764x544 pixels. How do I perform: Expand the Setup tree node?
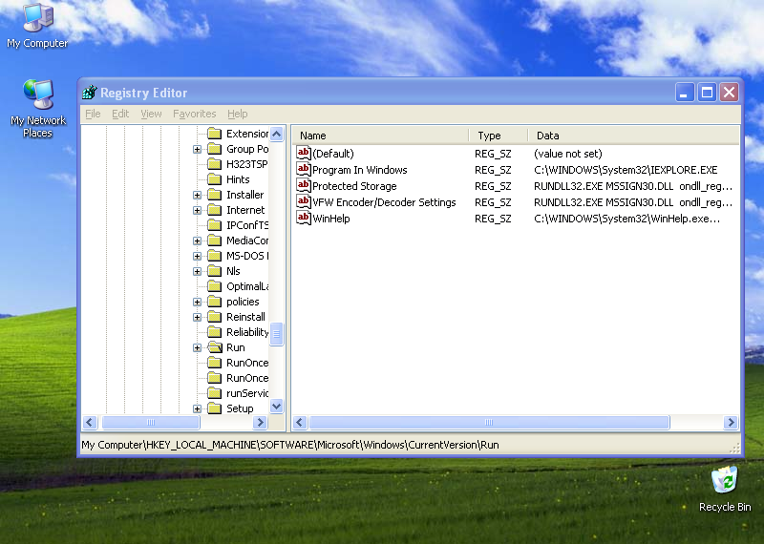tap(197, 408)
